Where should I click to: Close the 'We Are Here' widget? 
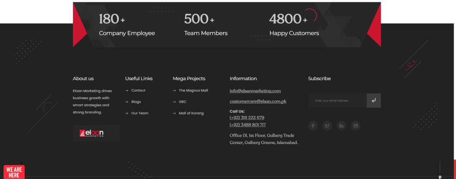22,163
